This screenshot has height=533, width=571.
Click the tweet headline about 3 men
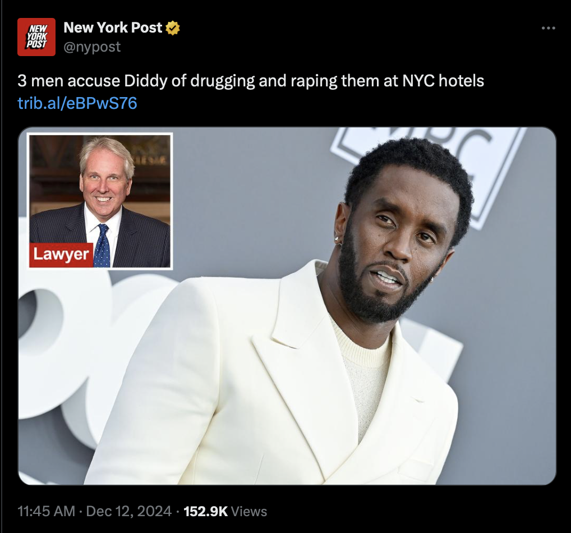[x=251, y=81]
